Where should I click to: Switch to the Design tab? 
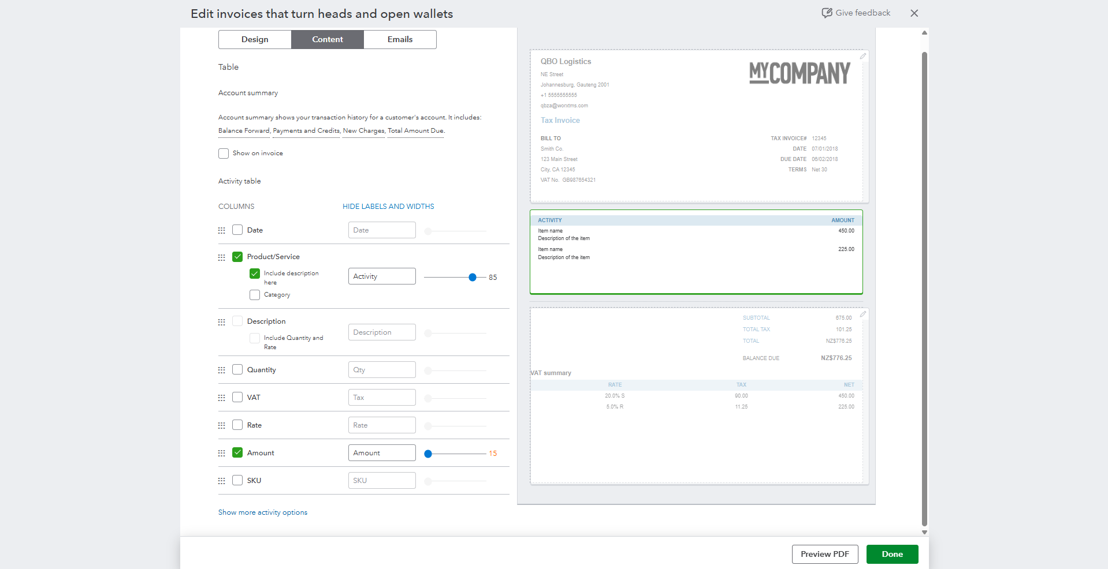[254, 39]
